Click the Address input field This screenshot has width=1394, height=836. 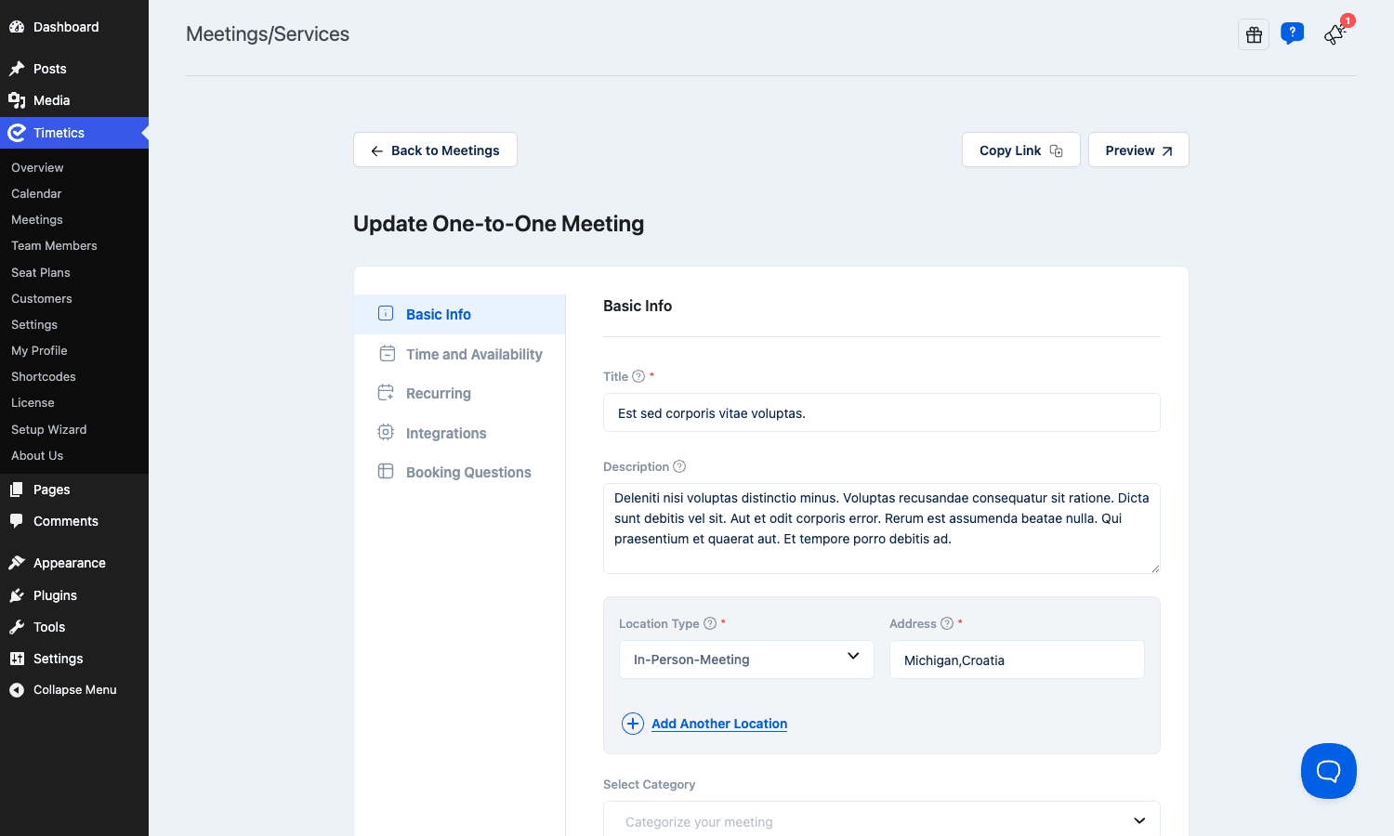[x=1017, y=660]
